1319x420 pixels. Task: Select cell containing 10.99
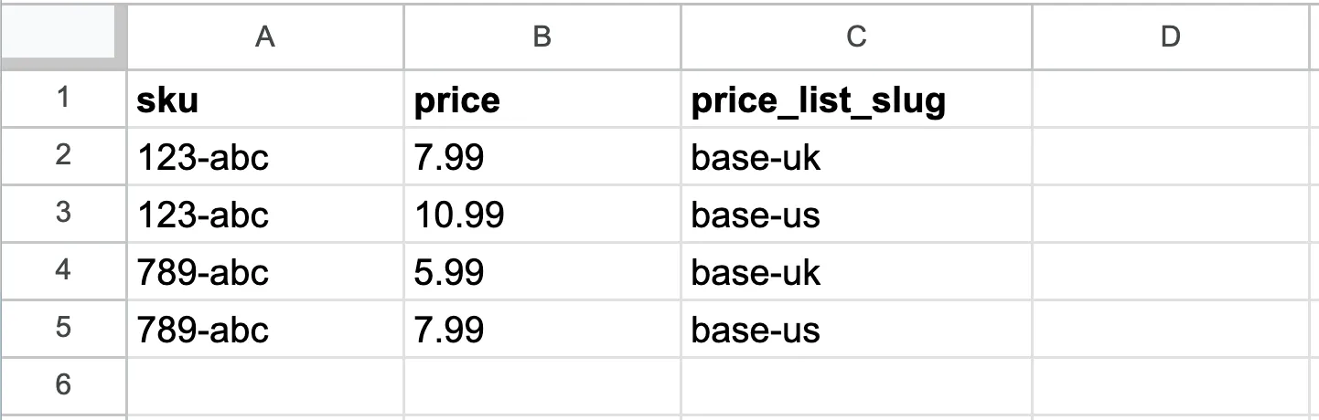click(542, 214)
